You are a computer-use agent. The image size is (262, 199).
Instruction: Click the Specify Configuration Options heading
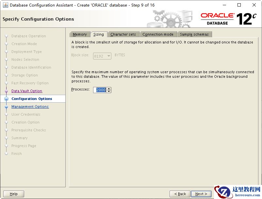tap(38, 19)
